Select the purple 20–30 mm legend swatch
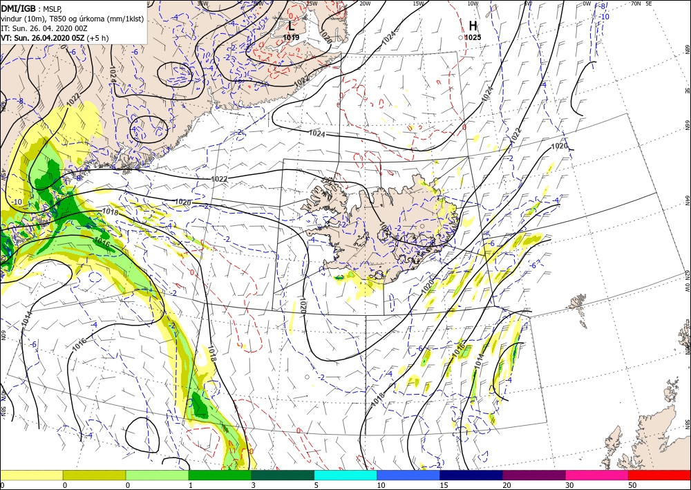 [x=534, y=475]
